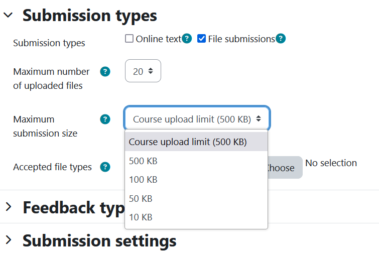Uncheck the File submissions checkbox

pyautogui.click(x=201, y=39)
